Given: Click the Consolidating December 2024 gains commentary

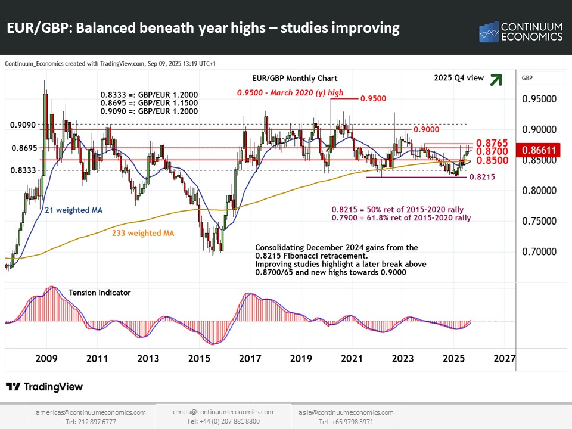Looking at the screenshot, I should (x=341, y=260).
